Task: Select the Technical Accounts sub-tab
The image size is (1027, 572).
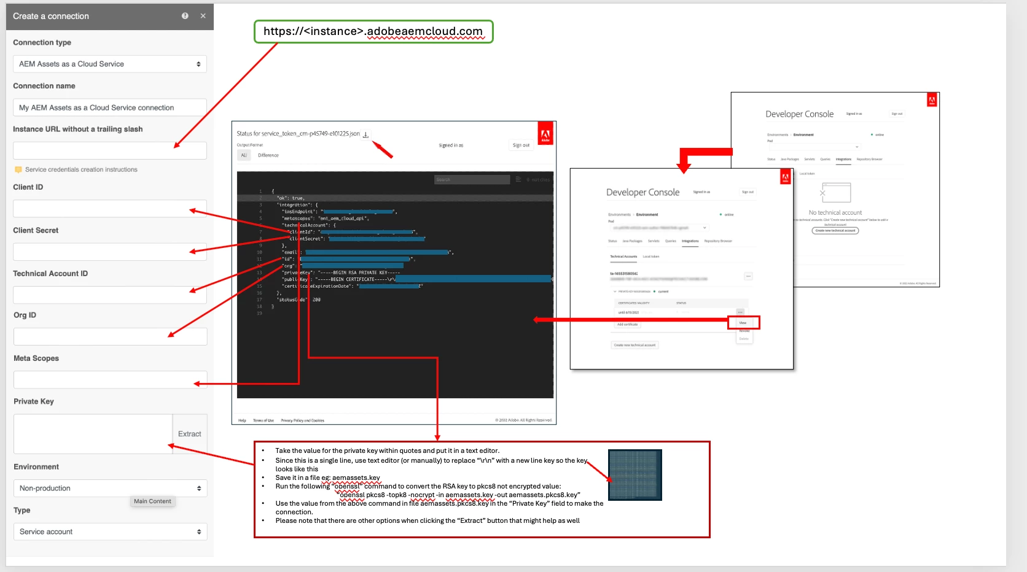Action: (x=623, y=257)
